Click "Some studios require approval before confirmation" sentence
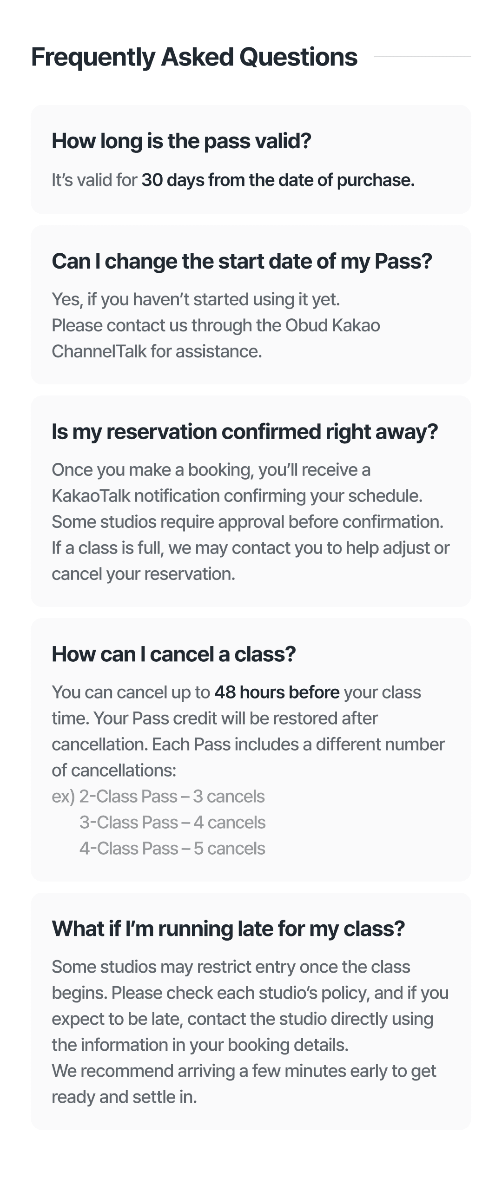This screenshot has height=1199, width=502. [247, 522]
